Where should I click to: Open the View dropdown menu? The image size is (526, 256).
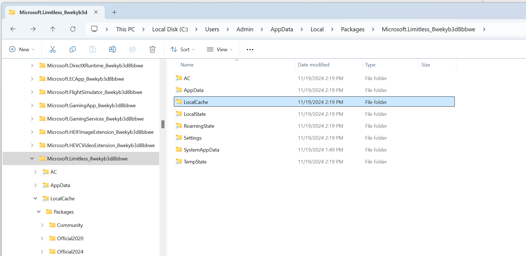220,49
